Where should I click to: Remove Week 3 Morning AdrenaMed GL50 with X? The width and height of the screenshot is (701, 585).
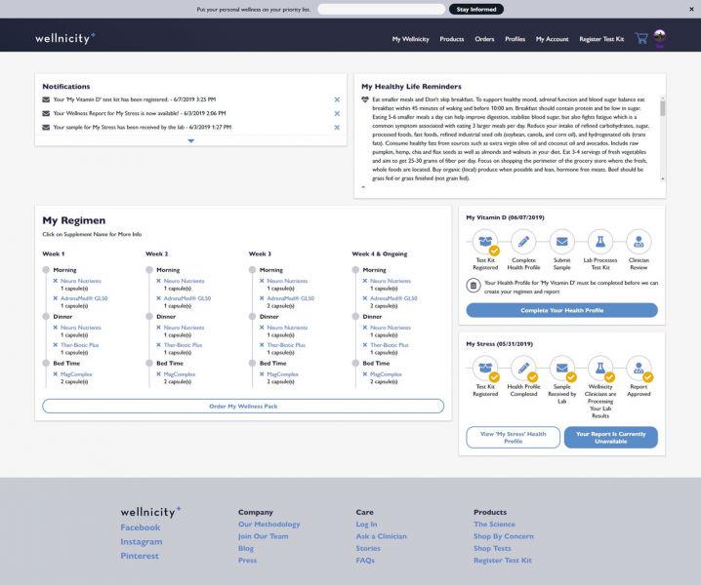tap(262, 298)
